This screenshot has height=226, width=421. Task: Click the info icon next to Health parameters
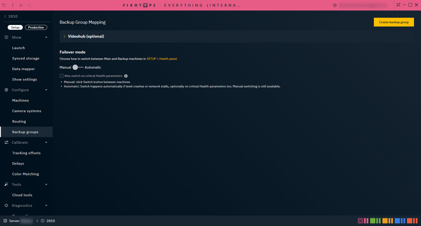point(126,76)
